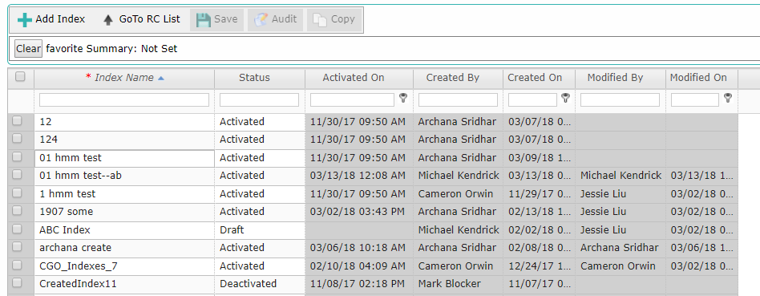Select the '01 hmm test--ab' cell
760x296 pixels.
tap(124, 176)
